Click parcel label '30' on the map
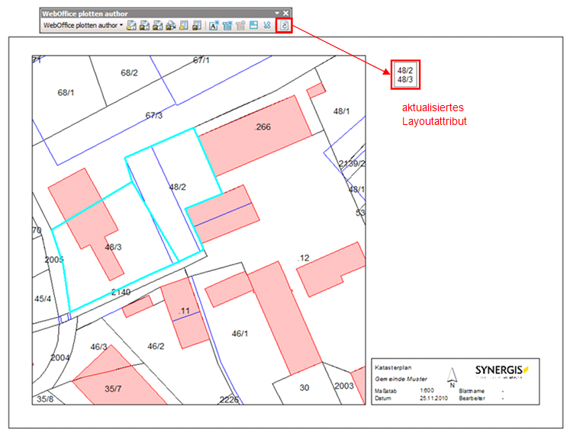The height and width of the screenshot is (432, 567). 304,388
